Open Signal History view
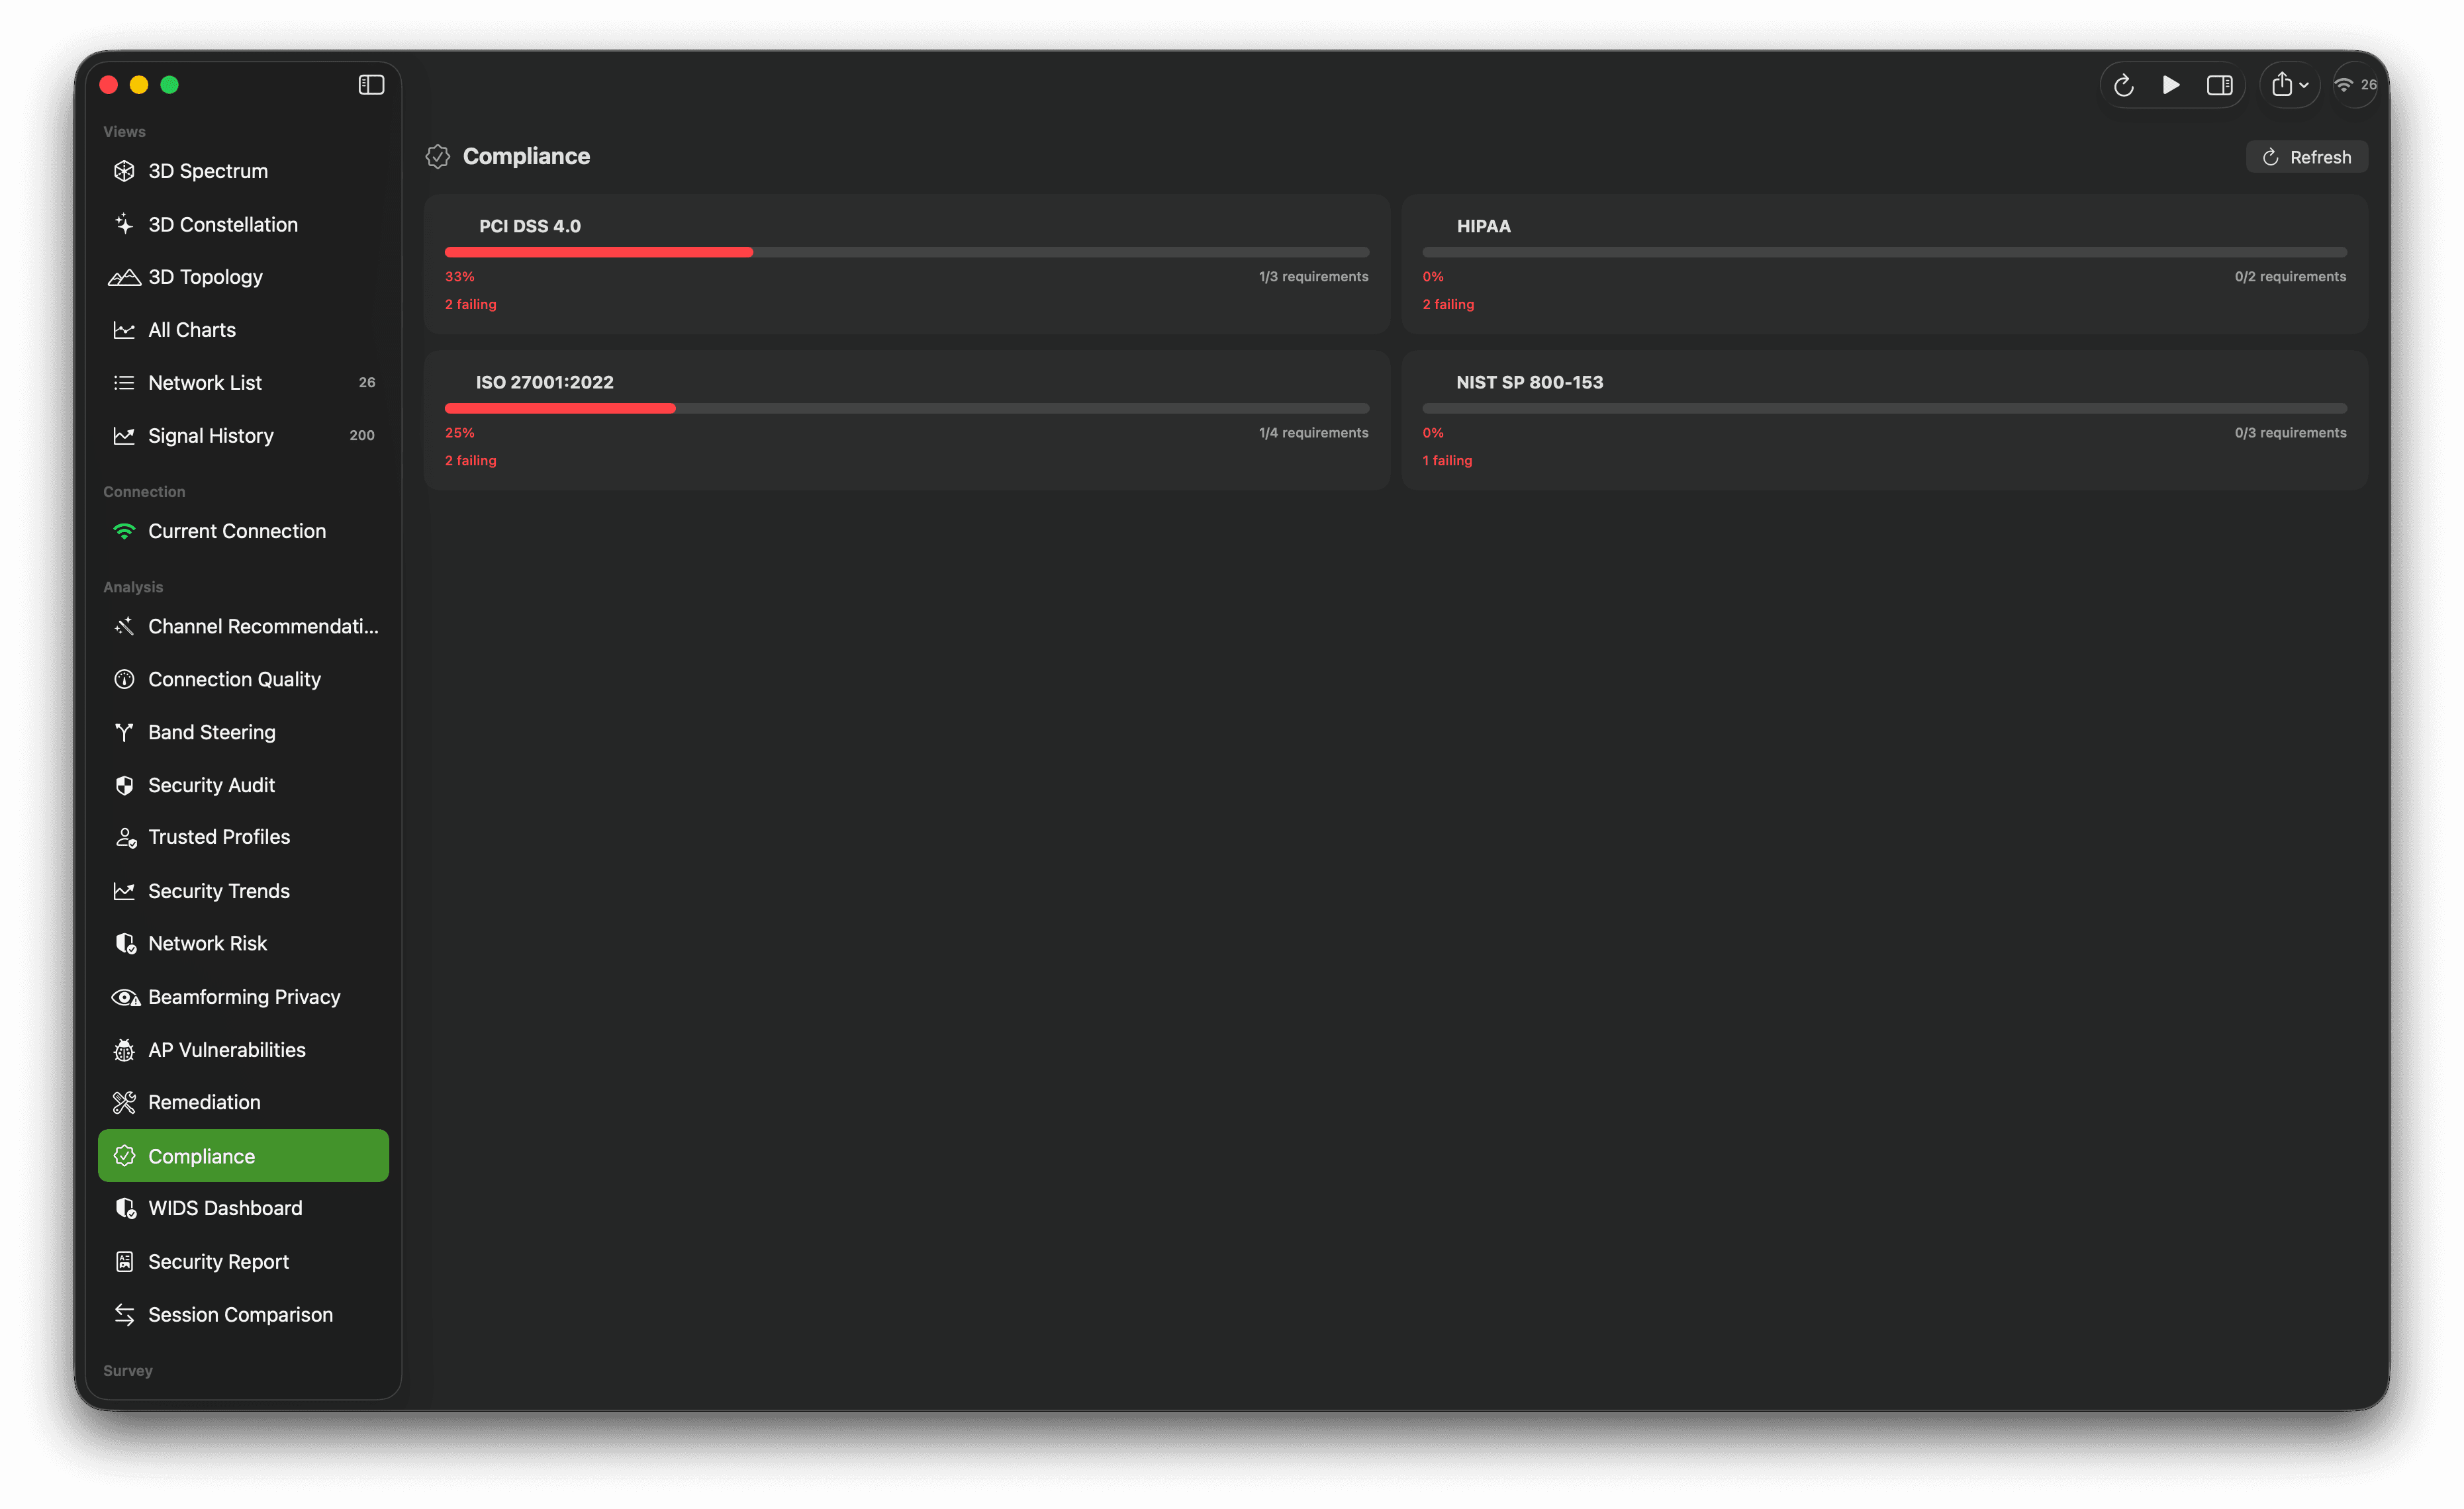This screenshot has width=2464, height=1509. (x=243, y=436)
